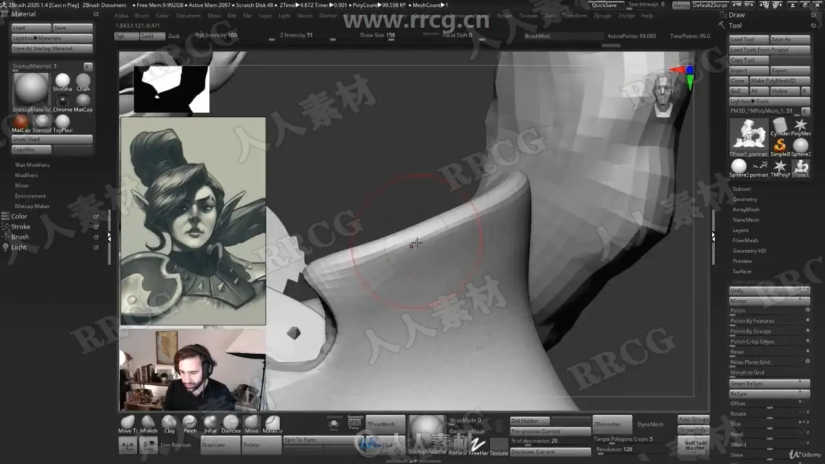825x464 pixels.
Task: Click the ZRemesher button
Action: [x=612, y=424]
